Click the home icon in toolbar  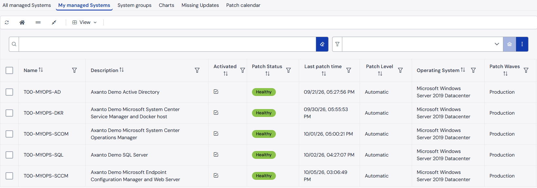(x=22, y=22)
